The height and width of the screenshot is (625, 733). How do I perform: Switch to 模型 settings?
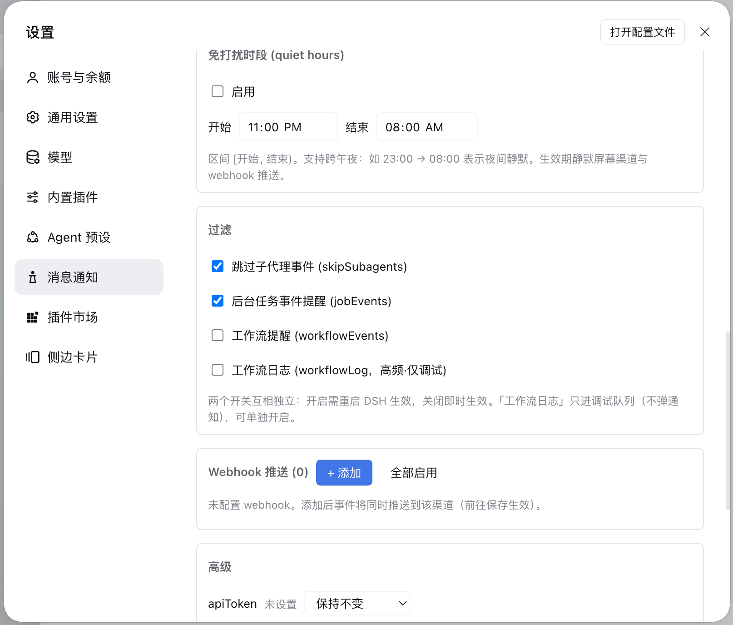tap(89, 158)
